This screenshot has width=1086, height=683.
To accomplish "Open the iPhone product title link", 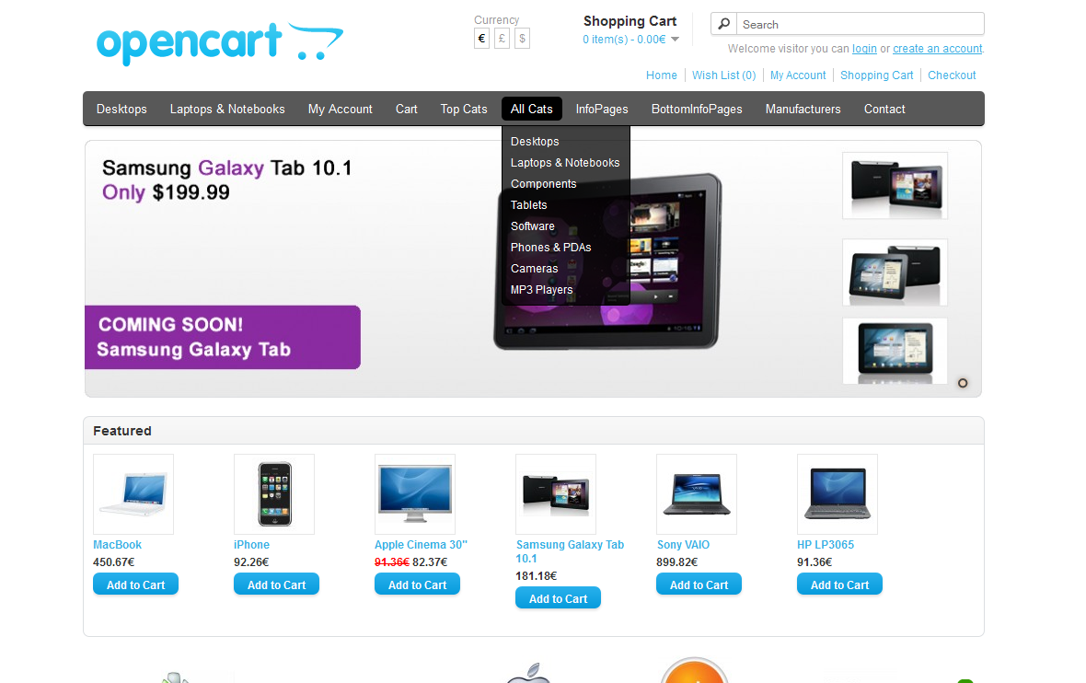I will 251,544.
